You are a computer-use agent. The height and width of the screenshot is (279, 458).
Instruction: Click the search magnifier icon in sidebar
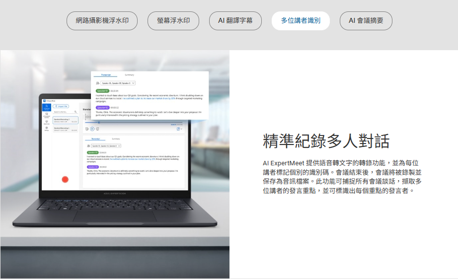[76, 112]
